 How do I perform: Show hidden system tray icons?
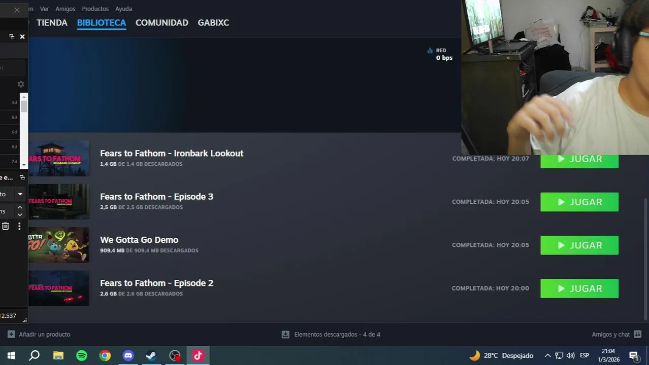[x=547, y=355]
